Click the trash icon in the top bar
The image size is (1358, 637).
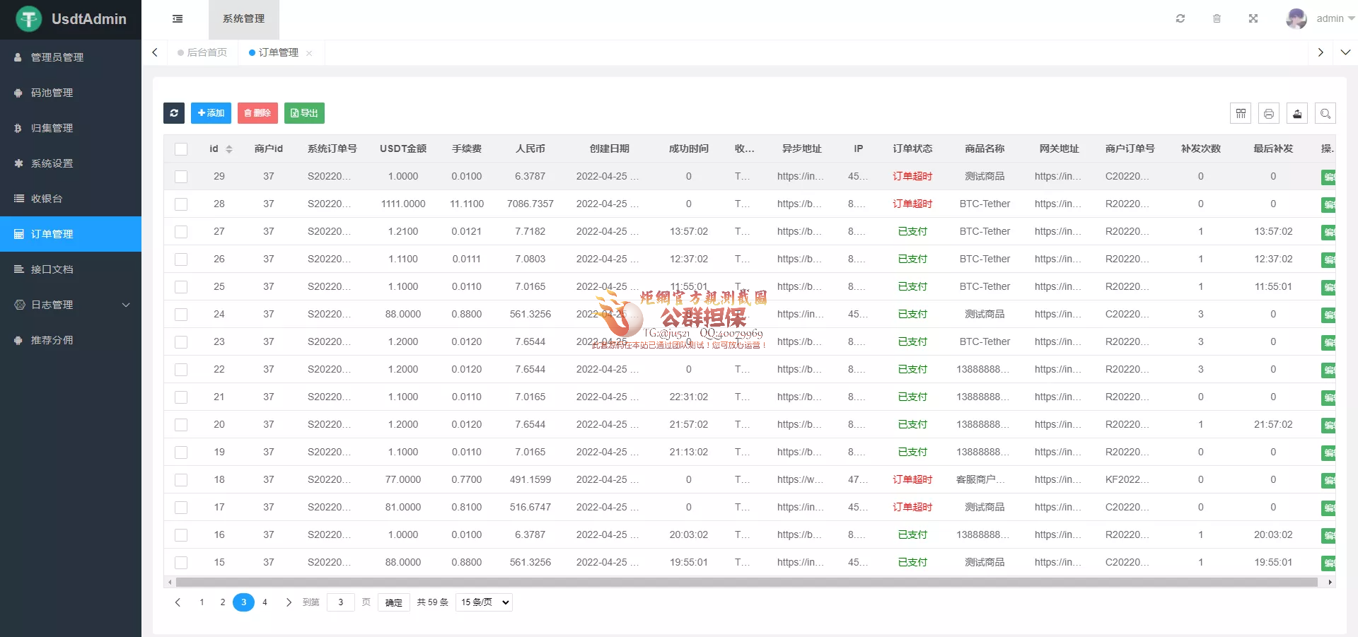pyautogui.click(x=1217, y=18)
